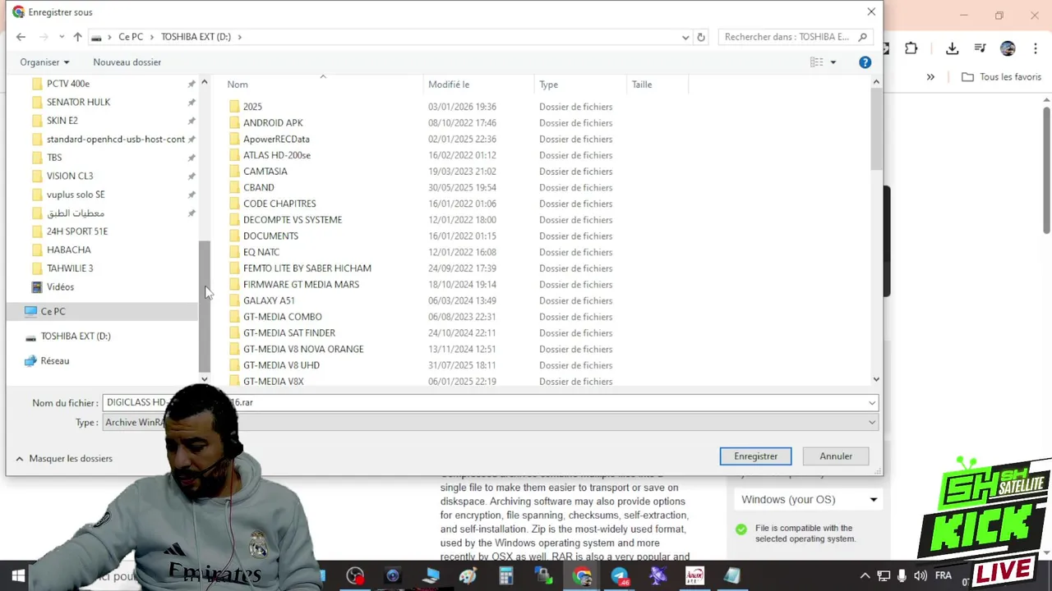Viewport: 1052px width, 591px height.
Task: Open the Organiser menu
Action: coord(44,62)
